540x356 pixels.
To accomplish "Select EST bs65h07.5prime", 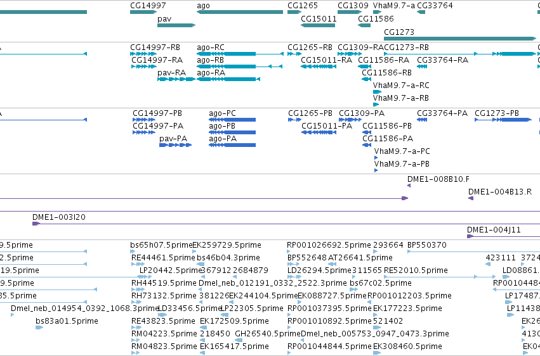I will pyautogui.click(x=161, y=245).
